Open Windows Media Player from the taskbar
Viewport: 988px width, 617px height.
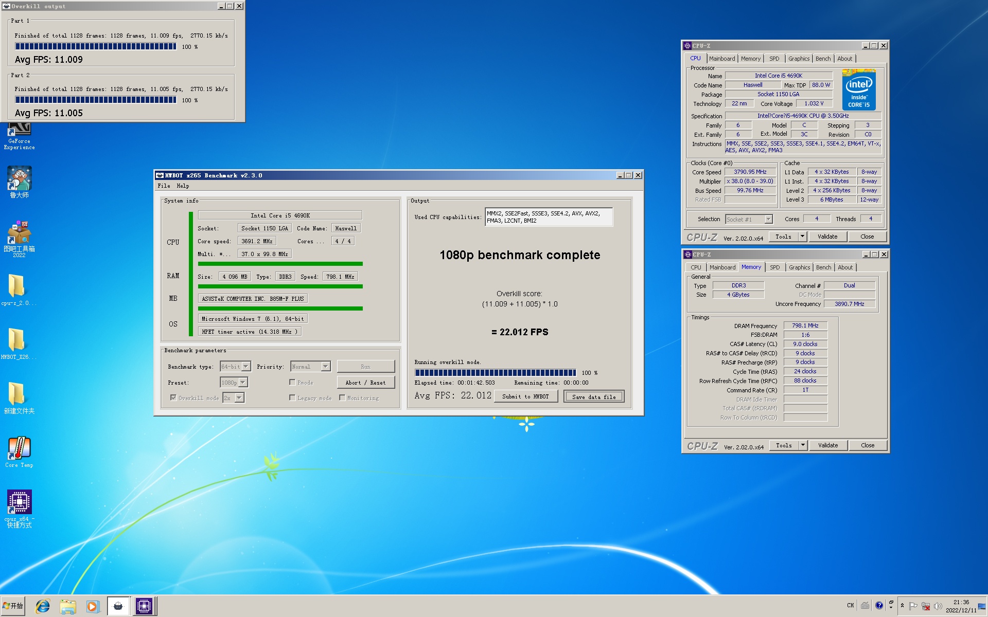tap(92, 606)
